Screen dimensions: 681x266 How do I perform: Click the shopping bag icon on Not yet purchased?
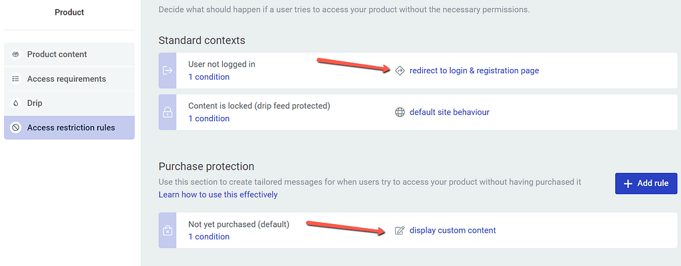[167, 230]
